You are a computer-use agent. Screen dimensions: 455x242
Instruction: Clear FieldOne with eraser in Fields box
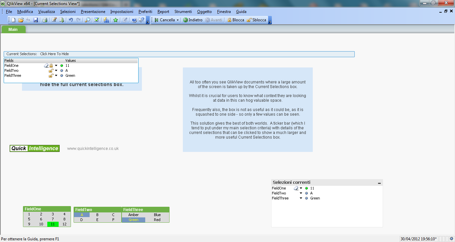[46, 65]
